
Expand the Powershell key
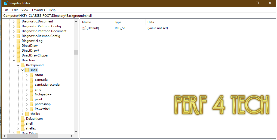click(x=27, y=109)
